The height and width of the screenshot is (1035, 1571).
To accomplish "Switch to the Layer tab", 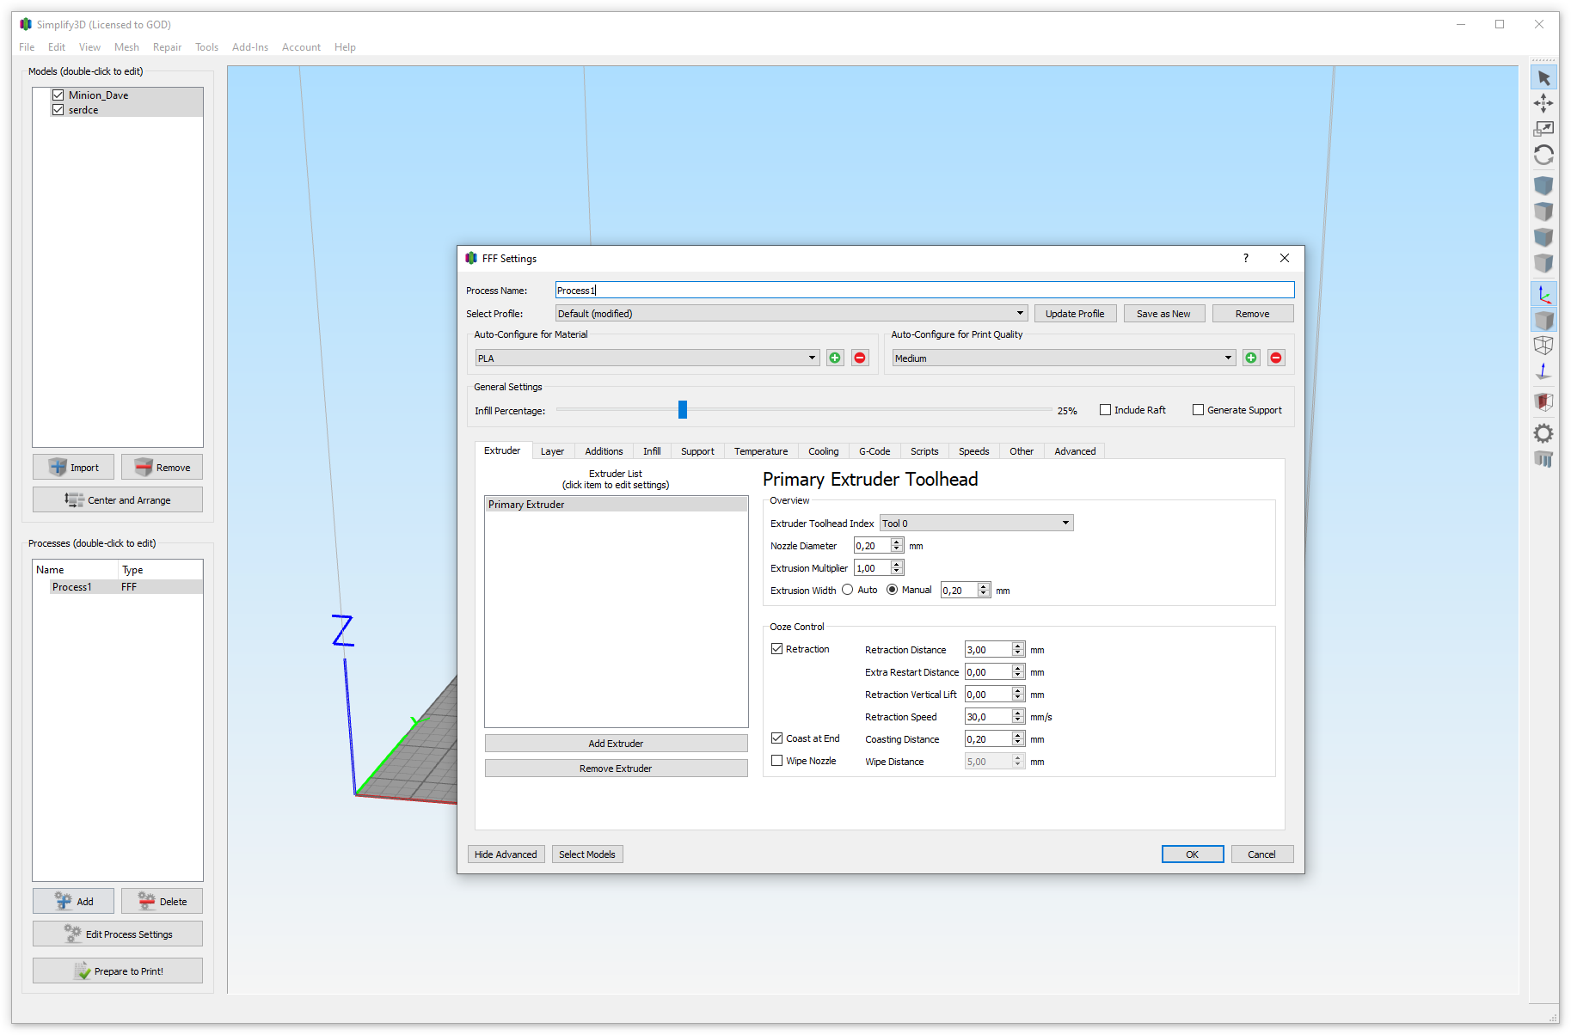I will pos(552,451).
